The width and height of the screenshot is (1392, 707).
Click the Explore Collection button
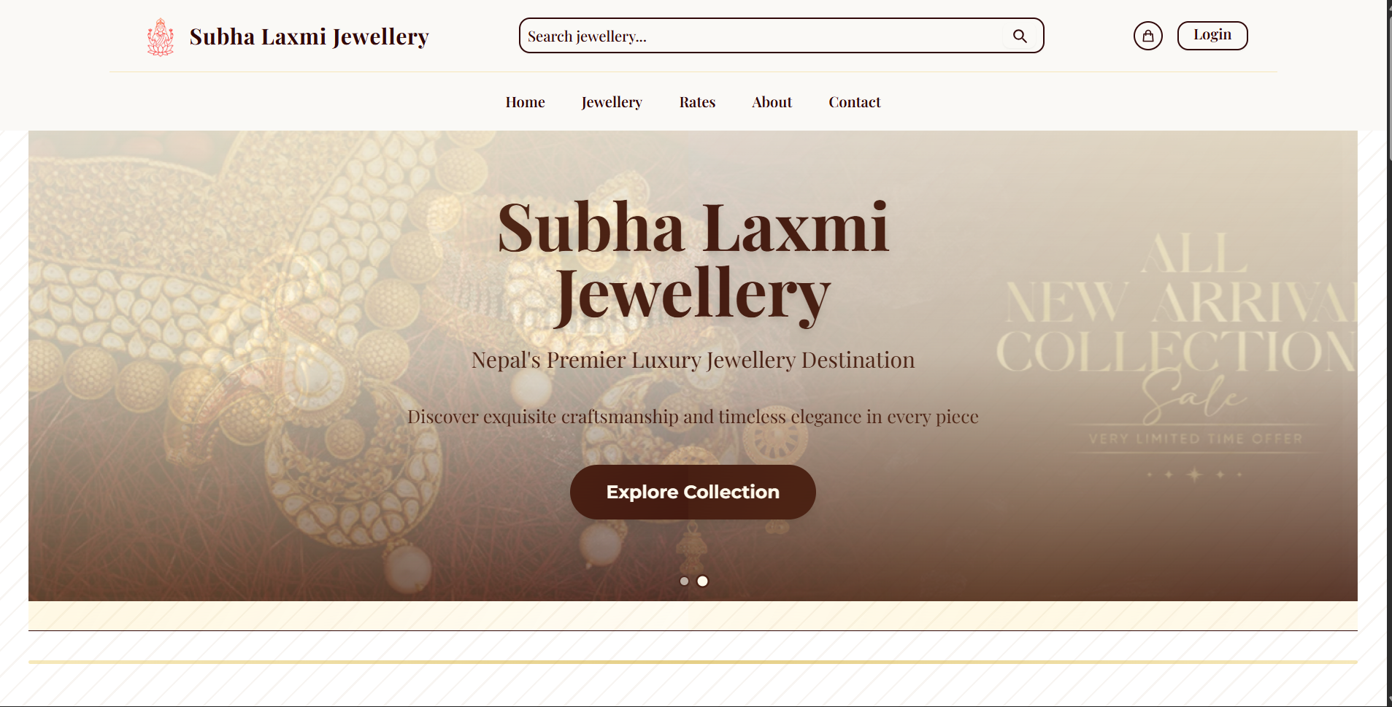tap(693, 492)
